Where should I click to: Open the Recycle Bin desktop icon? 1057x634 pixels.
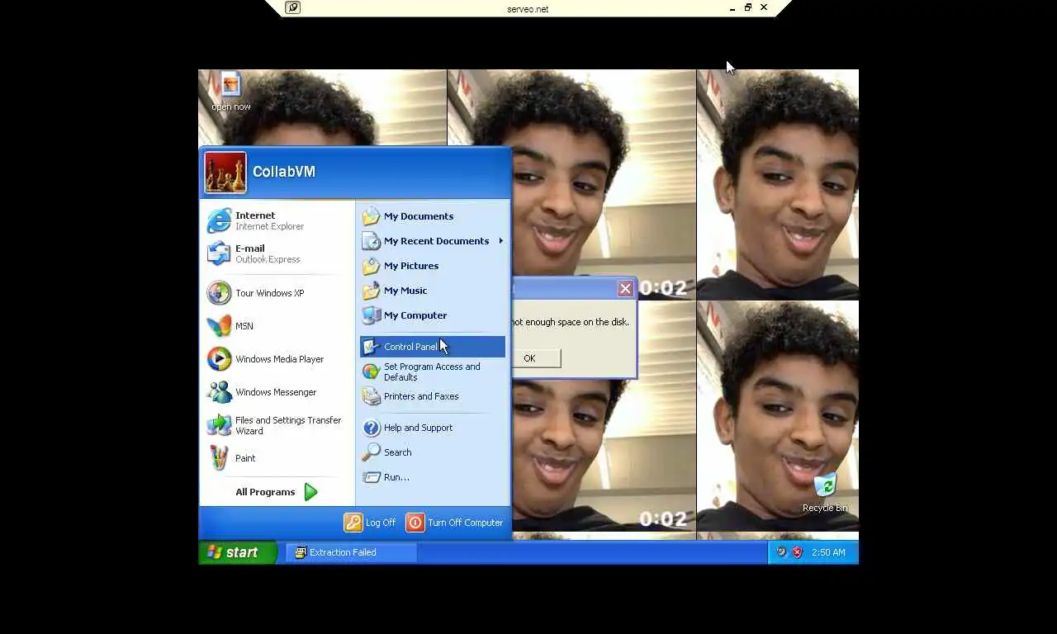coord(825,484)
